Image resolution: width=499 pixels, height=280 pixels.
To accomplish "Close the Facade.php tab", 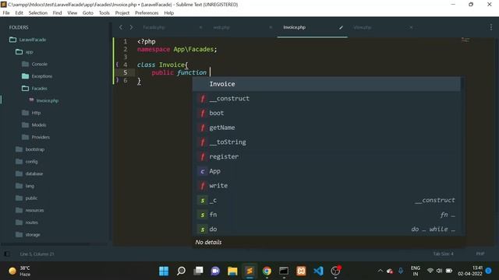I will coord(200,28).
